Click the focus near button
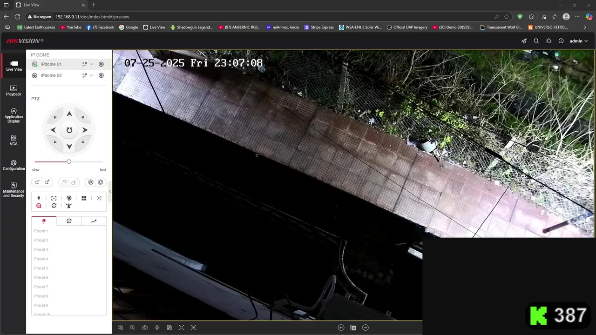 point(64,182)
